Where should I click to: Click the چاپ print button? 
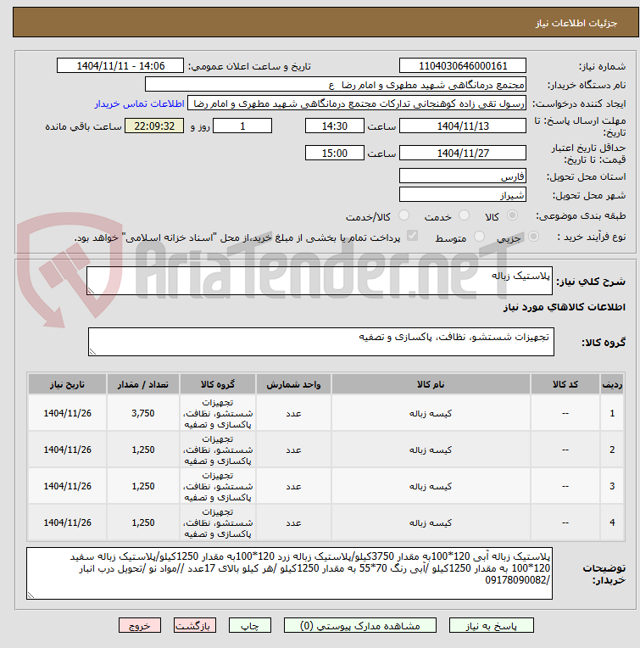250,625
